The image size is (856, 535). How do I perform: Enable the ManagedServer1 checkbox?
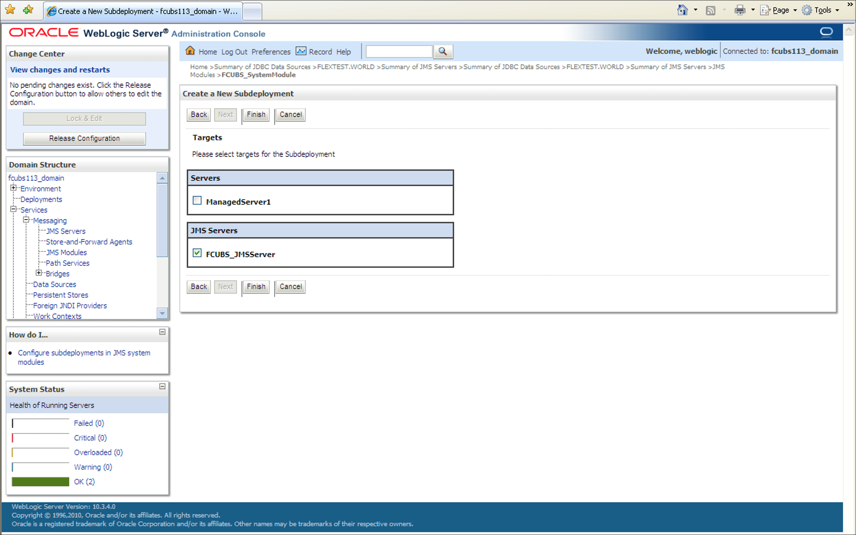point(197,200)
